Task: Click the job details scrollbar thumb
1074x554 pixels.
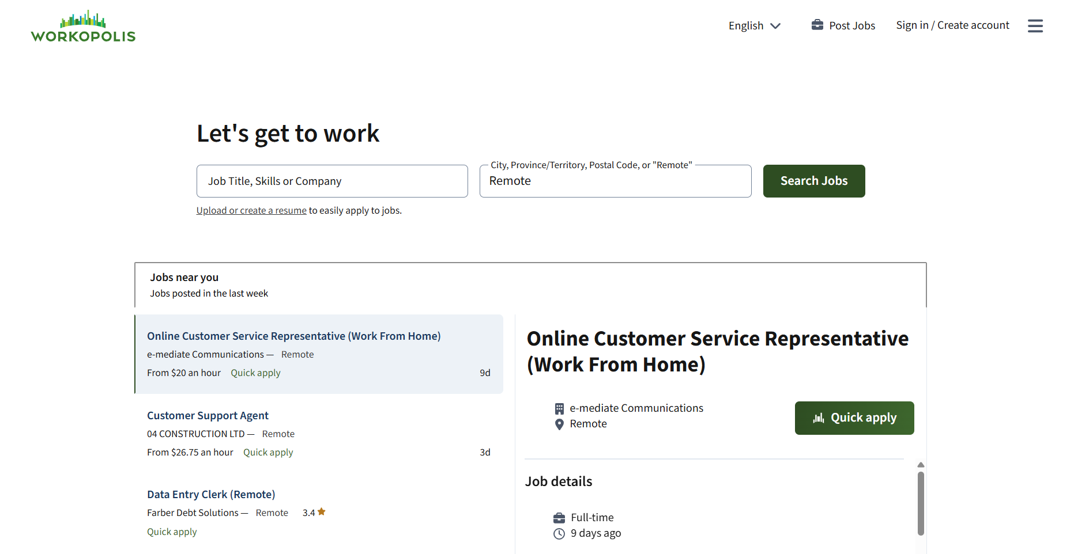Action: (x=921, y=503)
